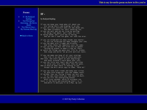Click the Poems: sidebar heading
The height and width of the screenshot is (110, 147).
coord(26,12)
